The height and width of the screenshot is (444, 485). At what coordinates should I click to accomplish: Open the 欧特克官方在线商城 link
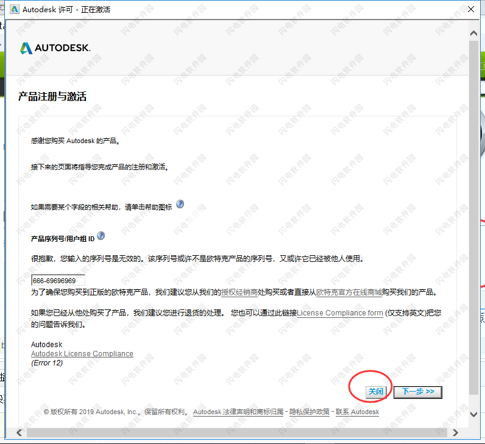tap(349, 292)
